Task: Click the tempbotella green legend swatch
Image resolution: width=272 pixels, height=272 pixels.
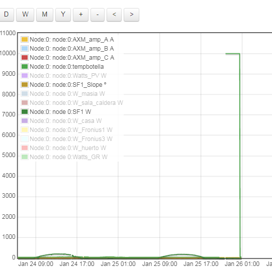Action: [x=25, y=66]
